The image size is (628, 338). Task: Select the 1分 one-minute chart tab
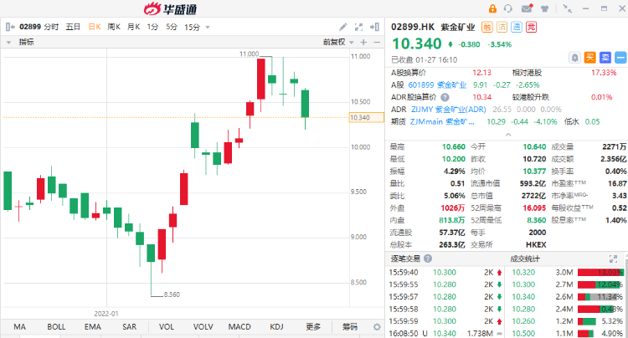[x=152, y=27]
